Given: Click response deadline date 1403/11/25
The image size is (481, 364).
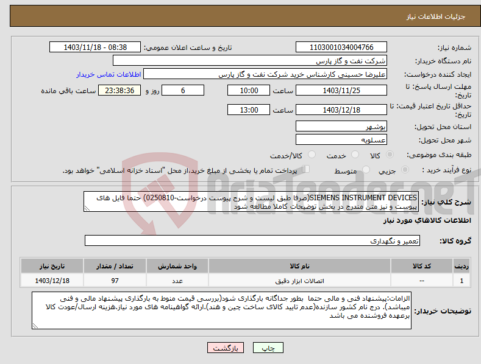Looking at the screenshot, I should click(x=341, y=90).
